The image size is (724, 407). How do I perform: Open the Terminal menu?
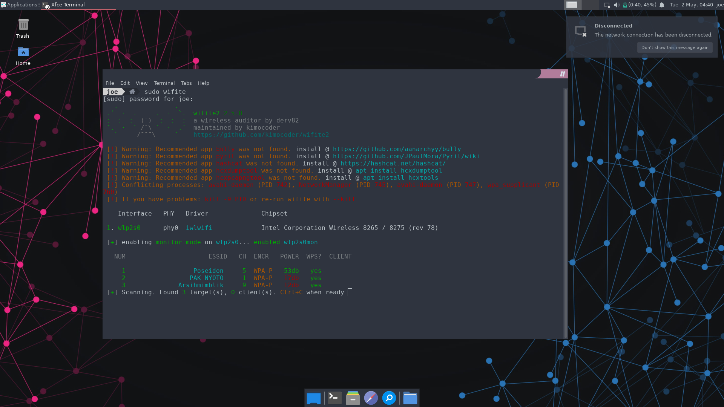[x=164, y=83]
